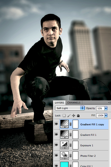Toggle the Photo Filter 2 eye icon
The height and width of the screenshot is (167, 111).
[x=56, y=155]
